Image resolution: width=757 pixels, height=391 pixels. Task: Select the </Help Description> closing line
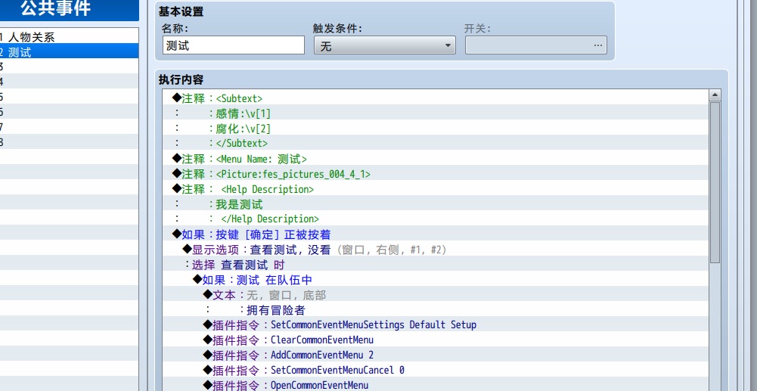pos(436,219)
